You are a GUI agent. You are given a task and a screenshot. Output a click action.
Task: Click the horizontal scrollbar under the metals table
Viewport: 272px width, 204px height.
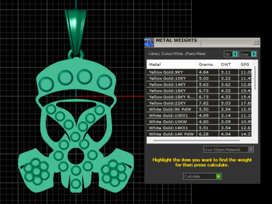(197, 141)
